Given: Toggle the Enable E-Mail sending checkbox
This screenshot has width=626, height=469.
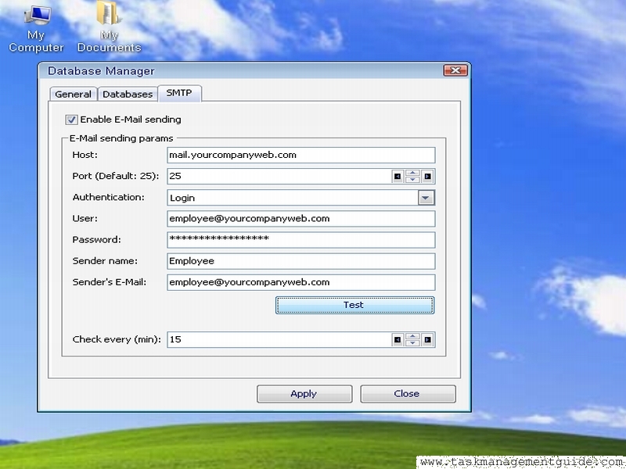Looking at the screenshot, I should (71, 120).
